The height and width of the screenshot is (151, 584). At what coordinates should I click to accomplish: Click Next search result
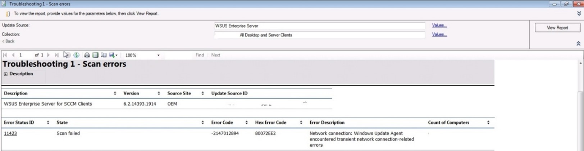click(216, 55)
